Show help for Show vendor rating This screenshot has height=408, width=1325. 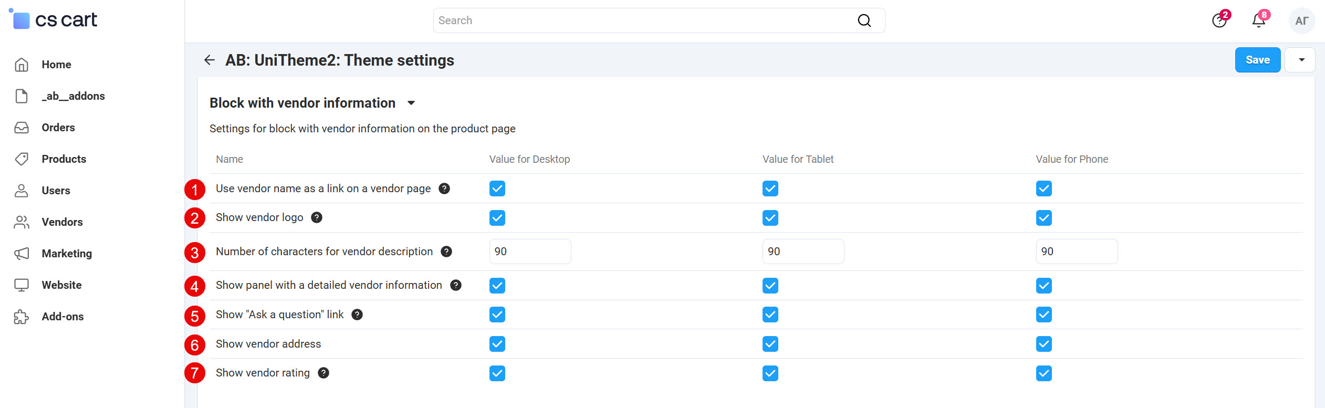point(324,373)
